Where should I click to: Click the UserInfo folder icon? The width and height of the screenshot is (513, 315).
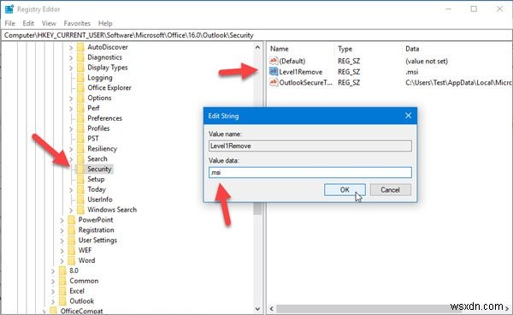point(80,199)
